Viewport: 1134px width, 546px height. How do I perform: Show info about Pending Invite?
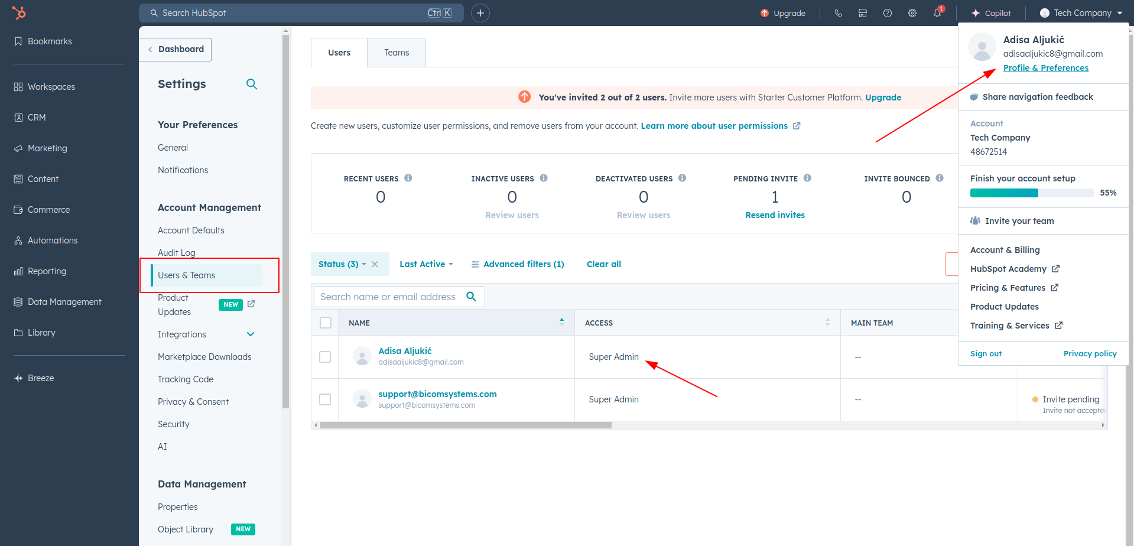pos(807,178)
